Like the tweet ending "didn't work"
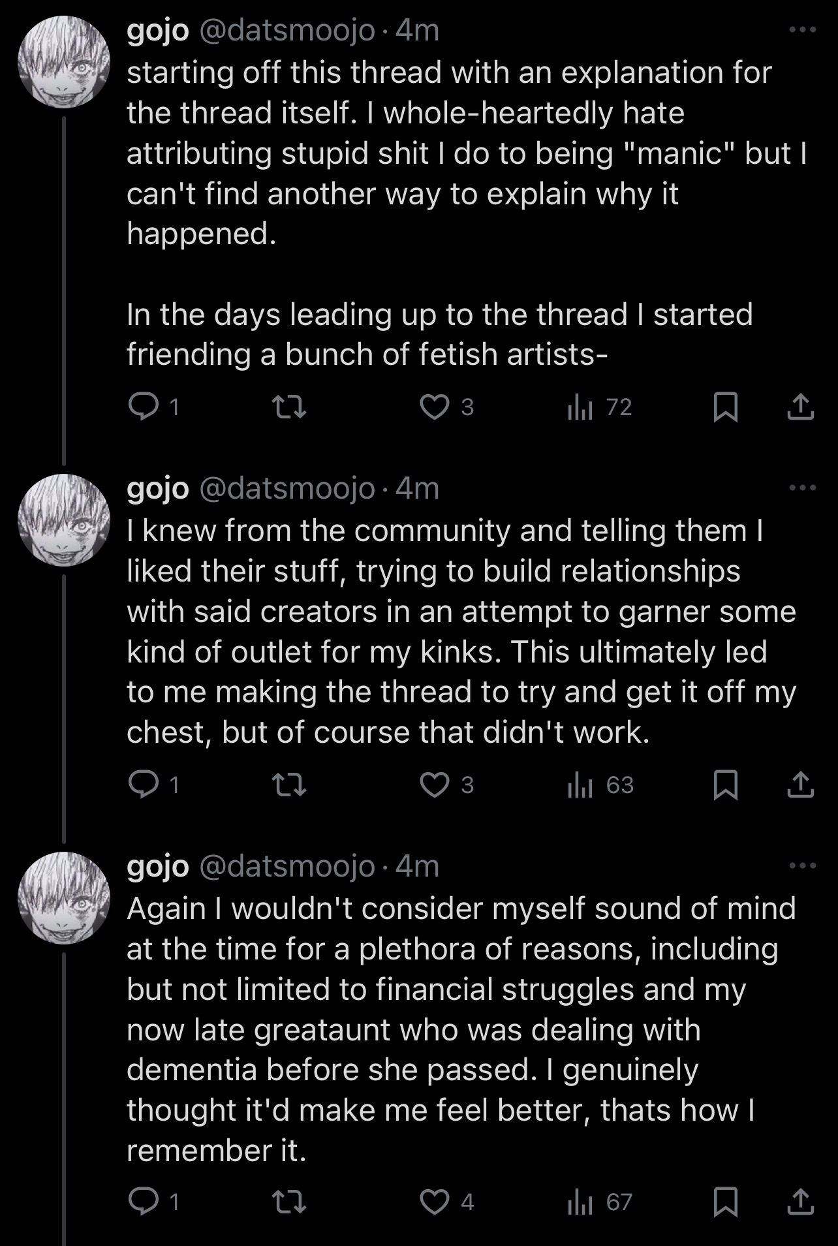The image size is (838, 1246). 434,785
